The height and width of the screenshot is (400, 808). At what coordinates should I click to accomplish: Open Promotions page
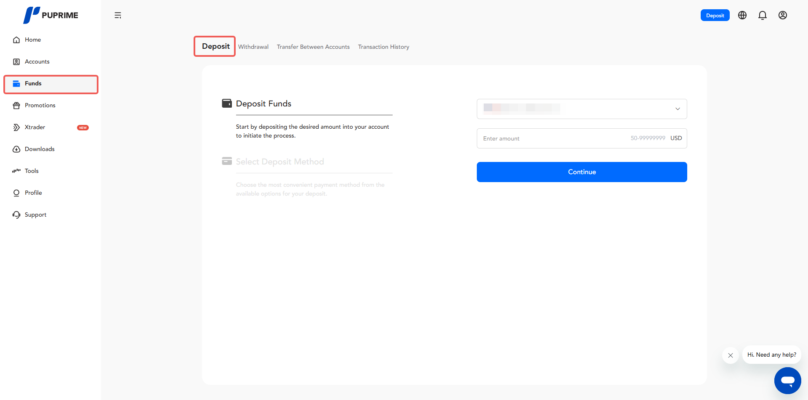(x=40, y=106)
